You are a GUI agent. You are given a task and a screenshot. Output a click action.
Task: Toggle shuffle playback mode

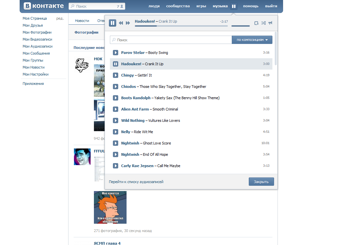pyautogui.click(x=263, y=23)
